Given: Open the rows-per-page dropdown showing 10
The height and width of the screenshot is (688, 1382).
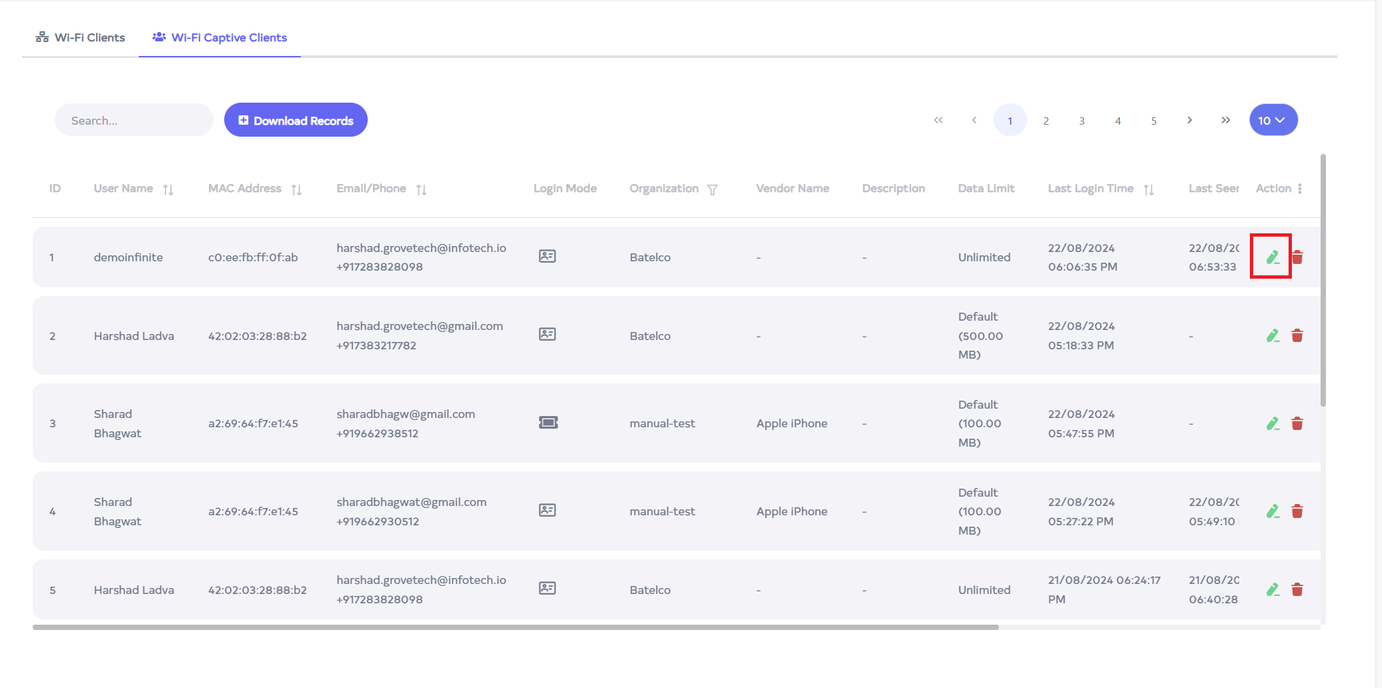Looking at the screenshot, I should (x=1273, y=120).
